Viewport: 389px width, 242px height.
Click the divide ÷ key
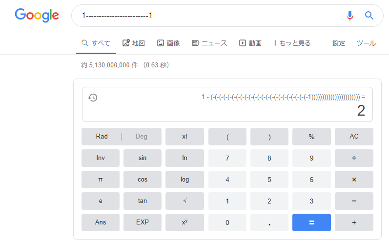pyautogui.click(x=354, y=158)
